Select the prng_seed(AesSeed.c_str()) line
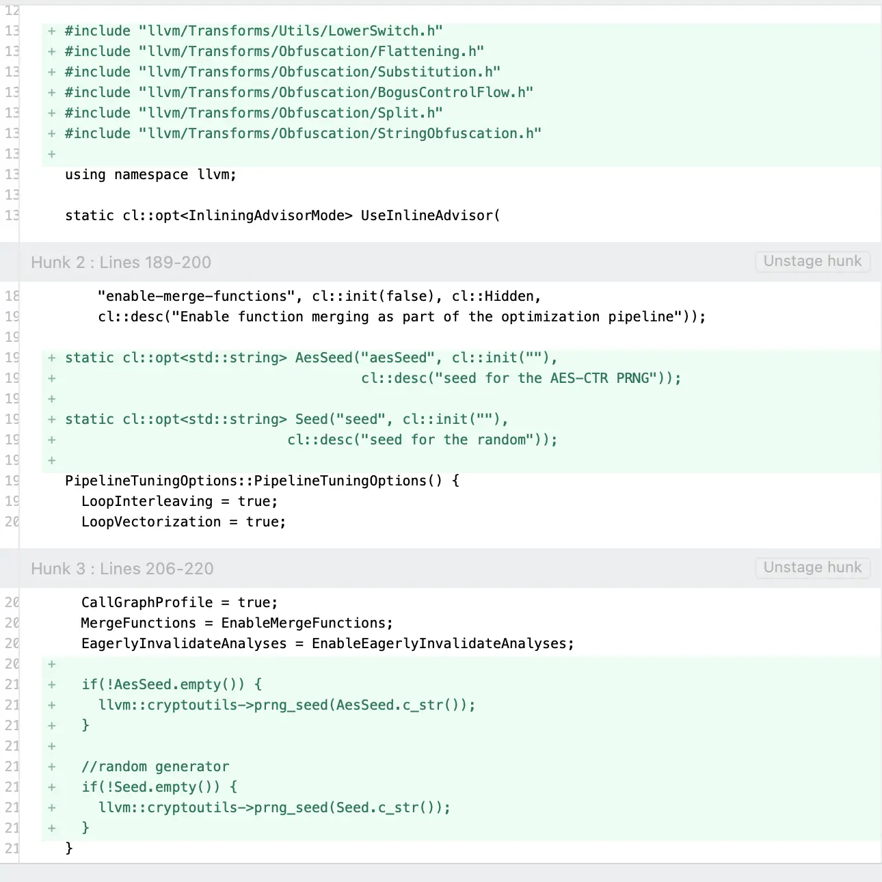This screenshot has width=882, height=882. pyautogui.click(x=286, y=705)
